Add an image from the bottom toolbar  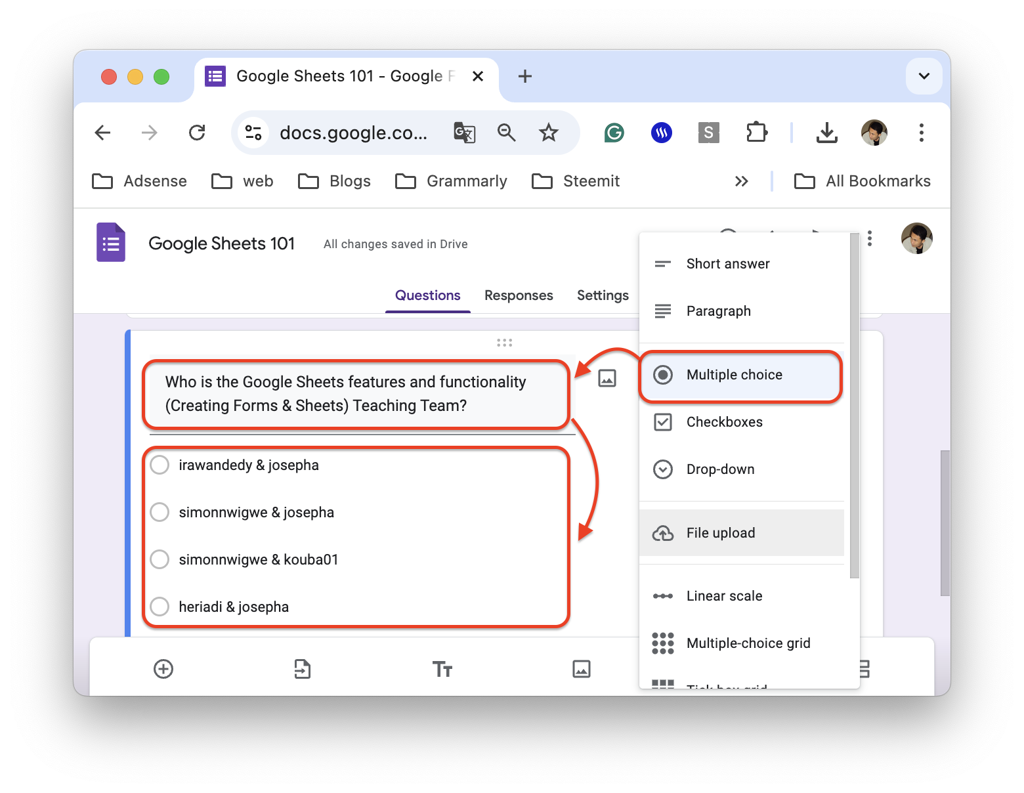point(582,669)
